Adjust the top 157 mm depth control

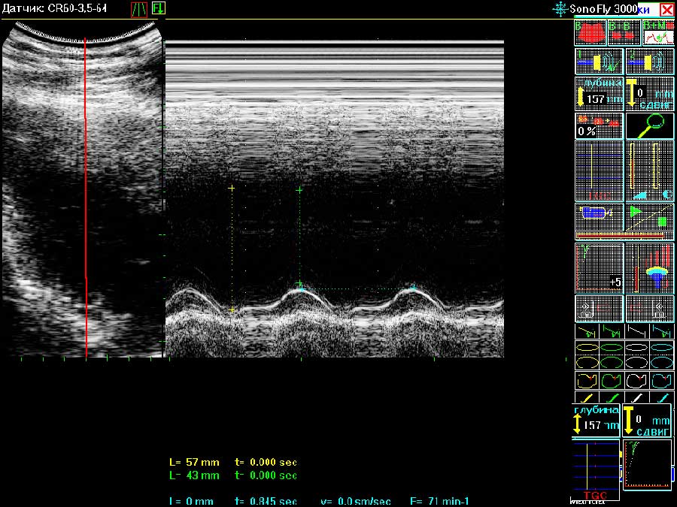pyautogui.click(x=599, y=93)
